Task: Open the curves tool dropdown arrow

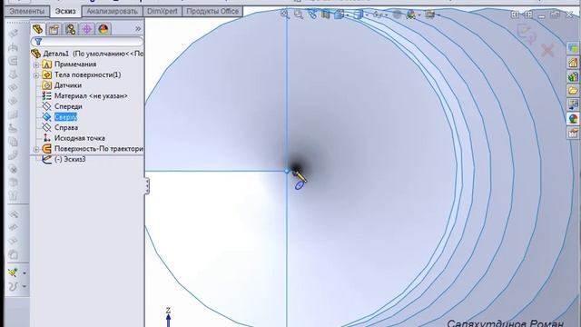Action: tap(25, 287)
